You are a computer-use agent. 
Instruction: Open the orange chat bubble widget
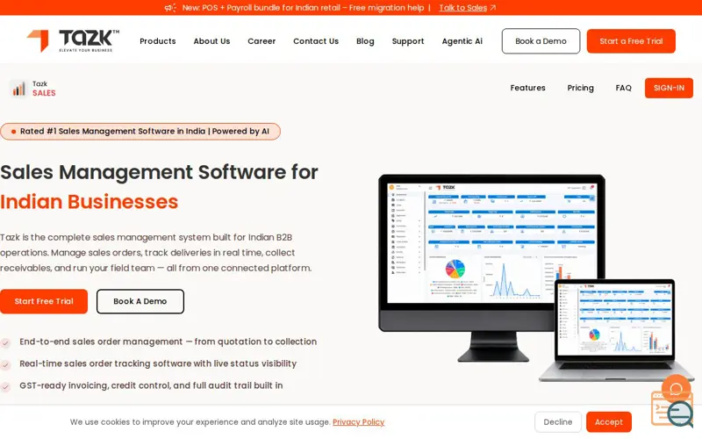pyautogui.click(x=676, y=388)
